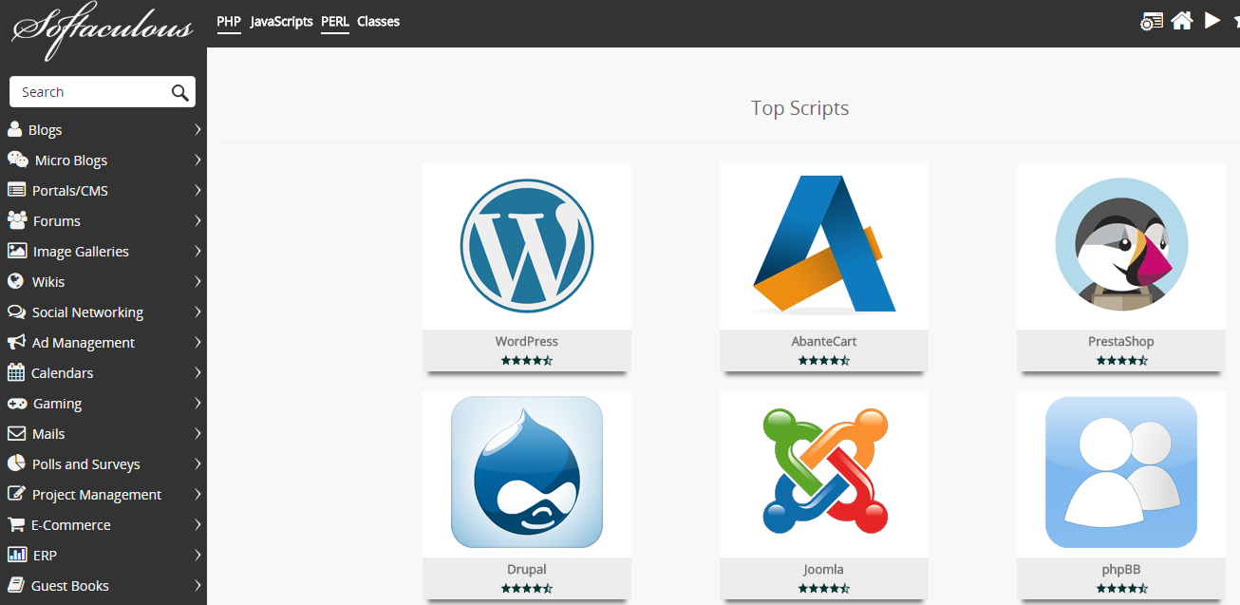
Task: Expand the Portals/CMS chevron
Action: [x=197, y=190]
